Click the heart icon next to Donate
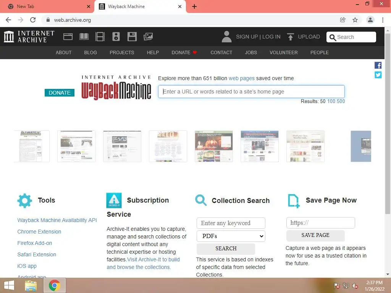Viewport: 391px width, 293px height. coord(195,53)
